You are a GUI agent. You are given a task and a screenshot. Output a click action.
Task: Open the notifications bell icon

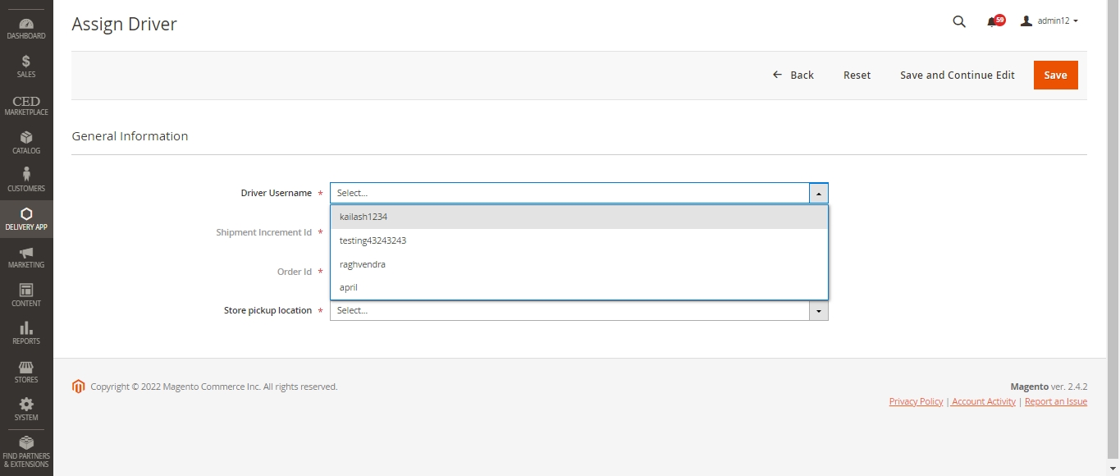(x=993, y=21)
